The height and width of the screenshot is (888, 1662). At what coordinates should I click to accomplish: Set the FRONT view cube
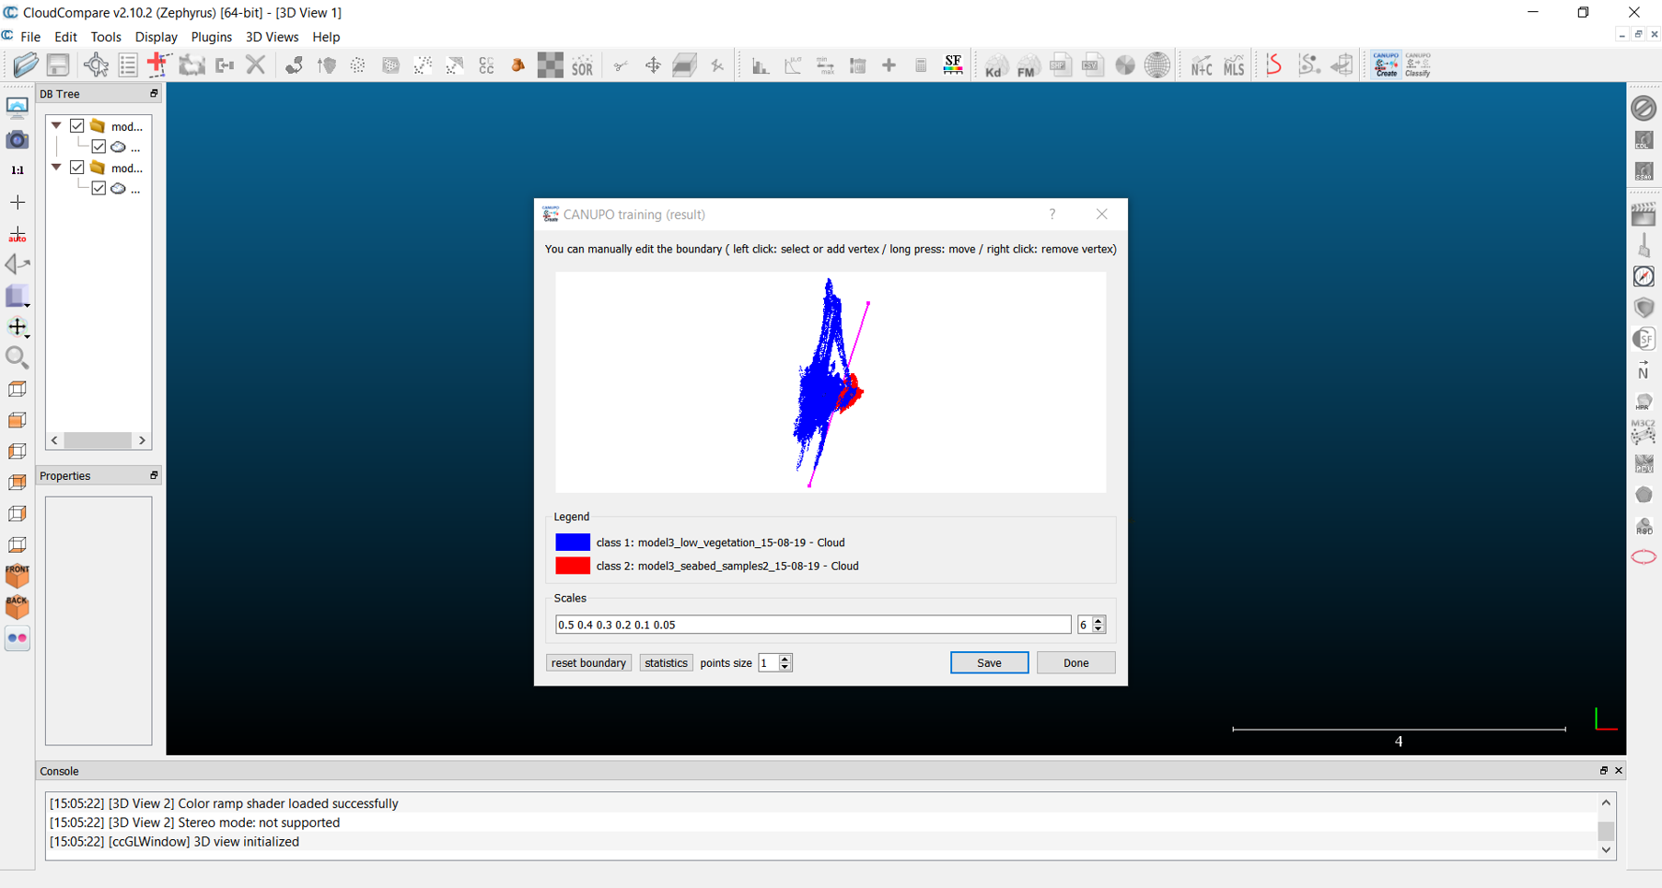17,576
